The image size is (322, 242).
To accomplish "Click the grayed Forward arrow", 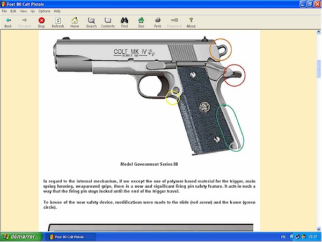I will pos(25,22).
